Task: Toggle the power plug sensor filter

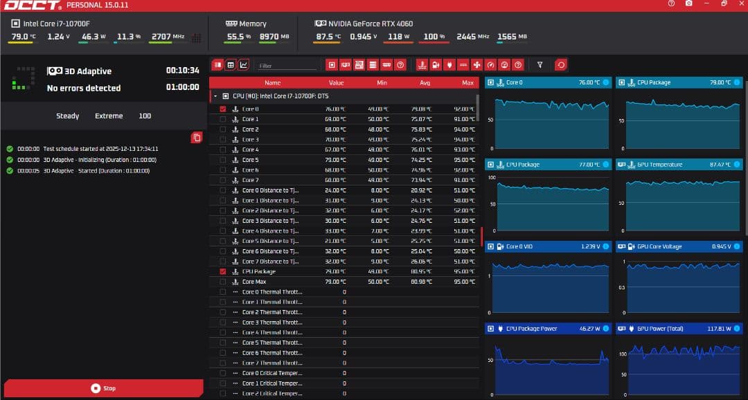Action: (x=449, y=65)
